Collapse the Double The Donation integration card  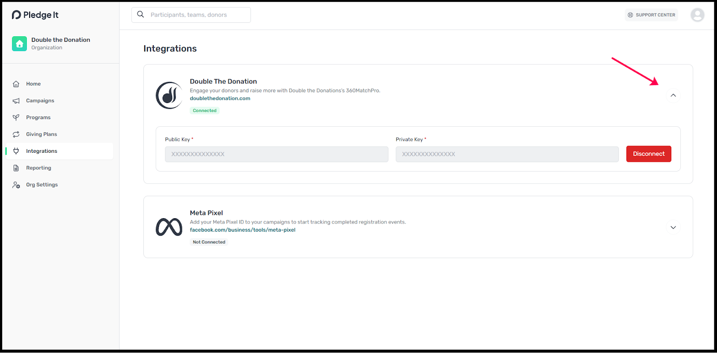click(x=673, y=95)
